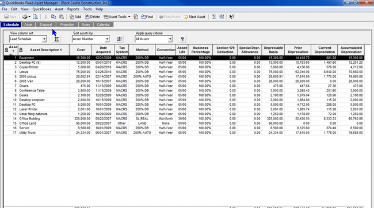Select the Schedule tab
The height and width of the screenshot is (208, 374).
click(x=11, y=25)
